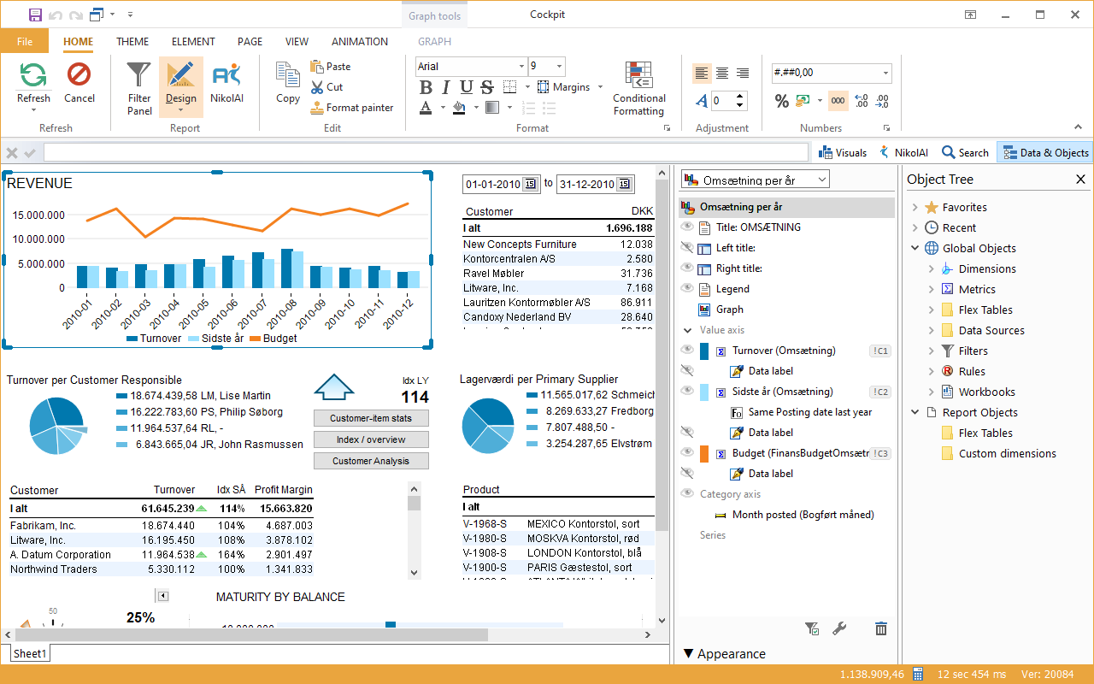Toggle visibility of Right title
1094x684 pixels.
click(x=686, y=268)
